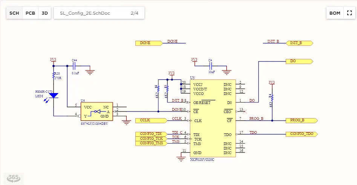Screen dimensions: 357x185
Task: Select the CONFIG_TMS port
Action: click(151, 143)
